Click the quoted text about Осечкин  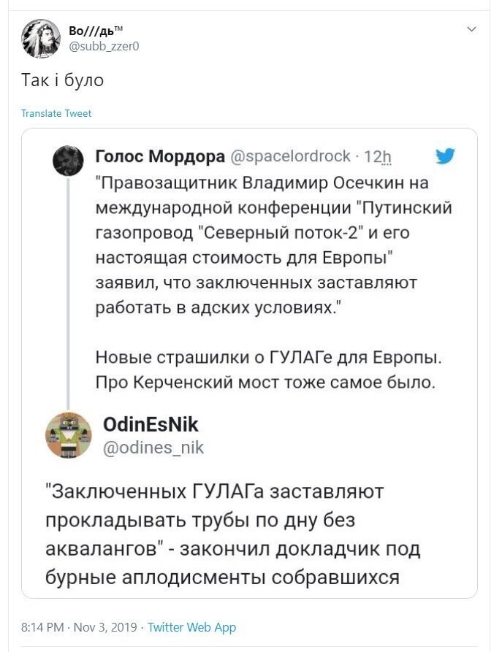(273, 245)
